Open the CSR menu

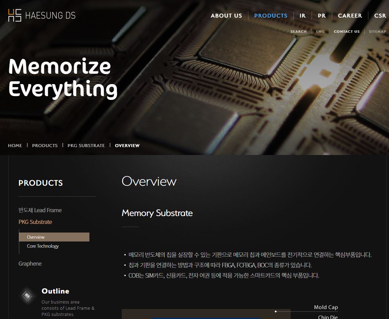click(x=380, y=16)
